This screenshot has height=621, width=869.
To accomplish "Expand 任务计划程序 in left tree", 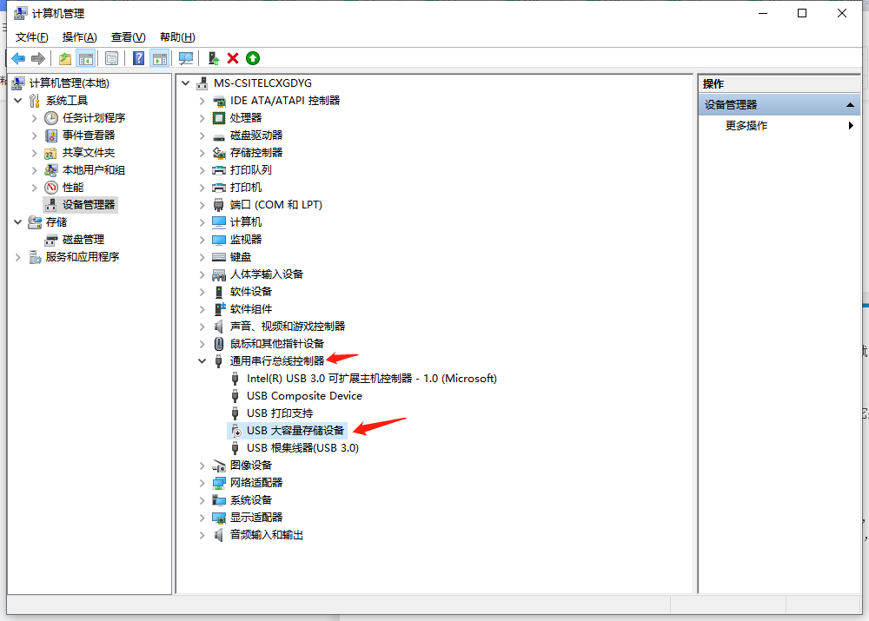I will pyautogui.click(x=35, y=117).
